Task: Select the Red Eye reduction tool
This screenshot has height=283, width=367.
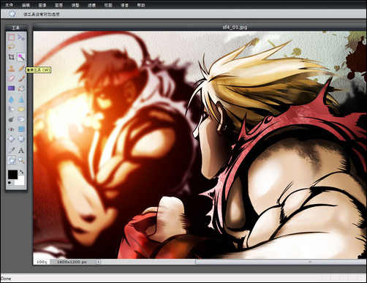Action: (11, 129)
